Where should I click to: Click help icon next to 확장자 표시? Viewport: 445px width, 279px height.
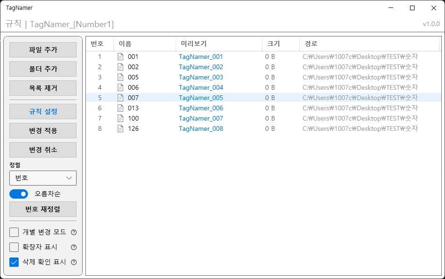tap(73, 247)
